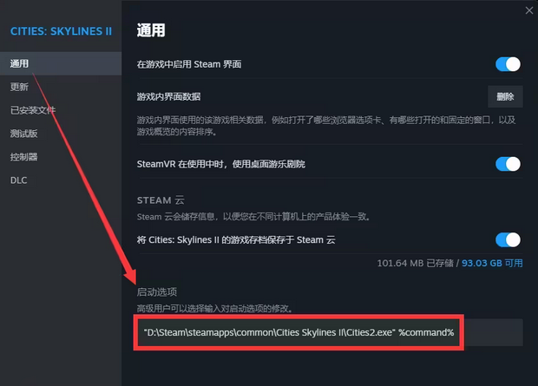Viewport: 538px width, 386px height.
Task: Toggle SteamVR desktop theater switch
Action: point(508,164)
